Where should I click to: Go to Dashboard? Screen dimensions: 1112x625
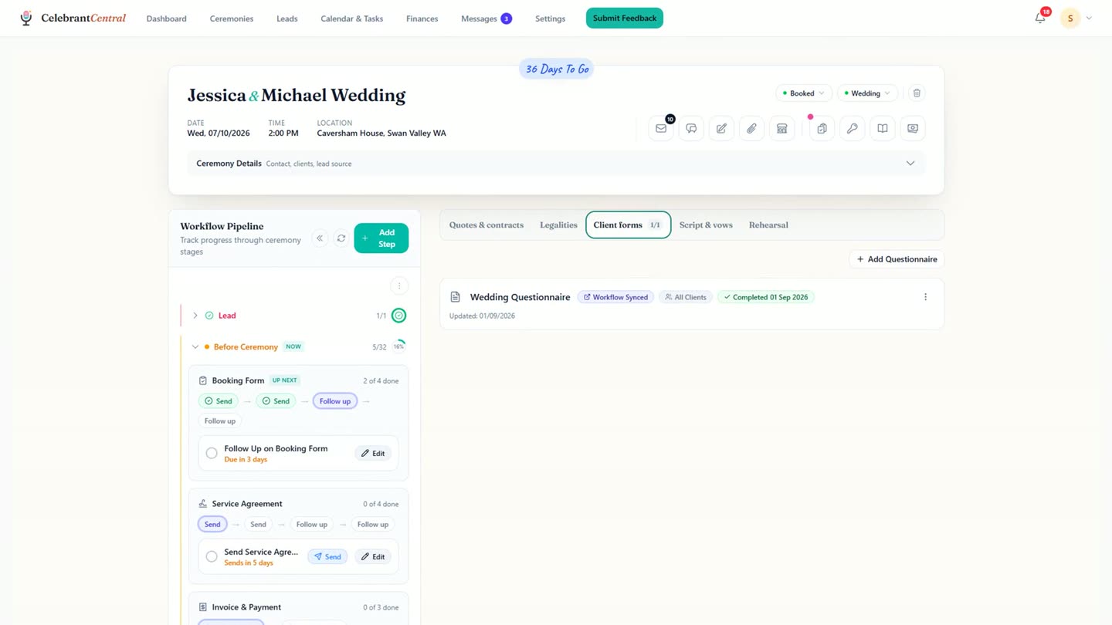click(x=167, y=19)
